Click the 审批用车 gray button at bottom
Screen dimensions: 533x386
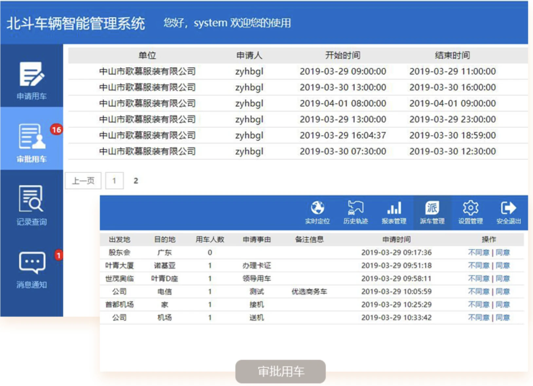(x=280, y=371)
